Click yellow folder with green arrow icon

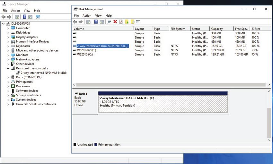[127, 22]
